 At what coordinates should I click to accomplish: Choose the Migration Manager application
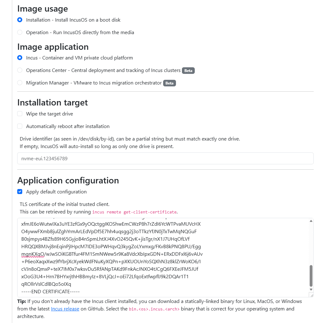click(x=20, y=83)
